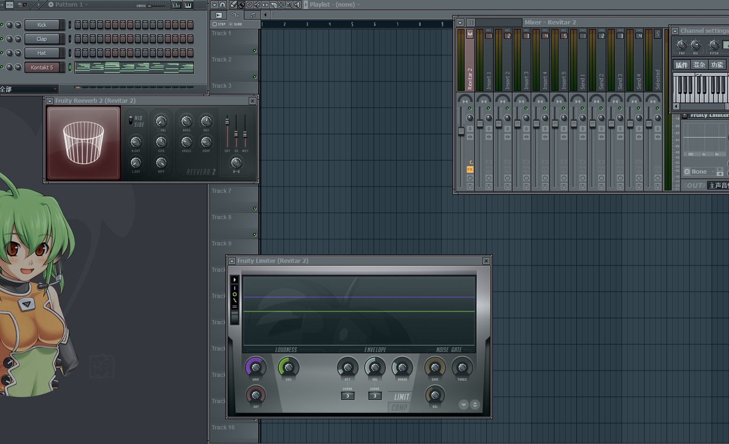Select the Draw pencil tool in Playlist toolbar
Screen dimensions: 729x444
(x=233, y=5)
